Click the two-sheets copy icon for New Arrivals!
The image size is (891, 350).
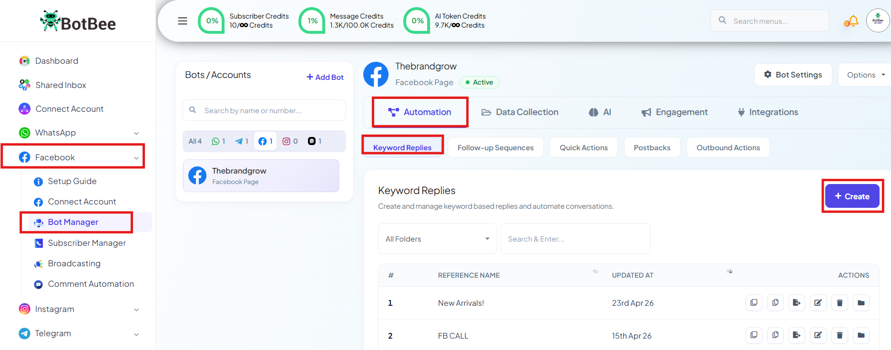tap(775, 302)
